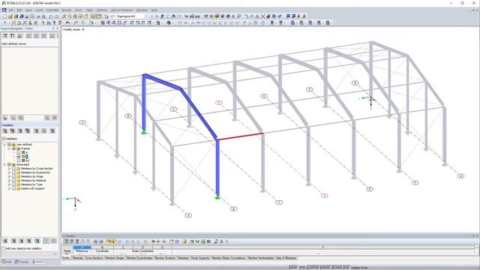480x270 pixels.
Task: Toggle DXF in the status bar
Action: click(x=346, y=268)
